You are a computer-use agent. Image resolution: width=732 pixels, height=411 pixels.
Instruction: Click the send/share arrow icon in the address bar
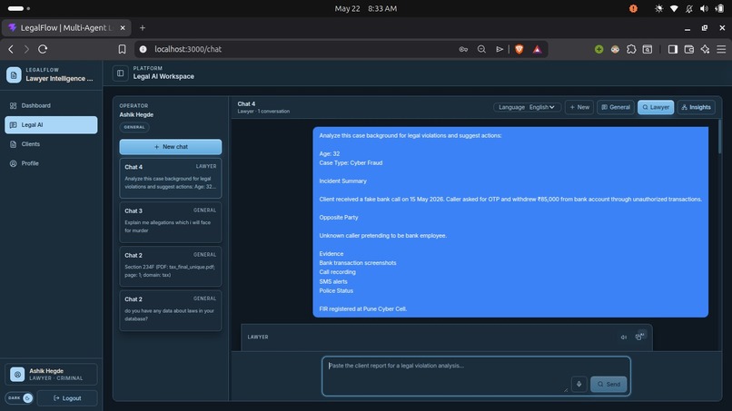pos(500,49)
